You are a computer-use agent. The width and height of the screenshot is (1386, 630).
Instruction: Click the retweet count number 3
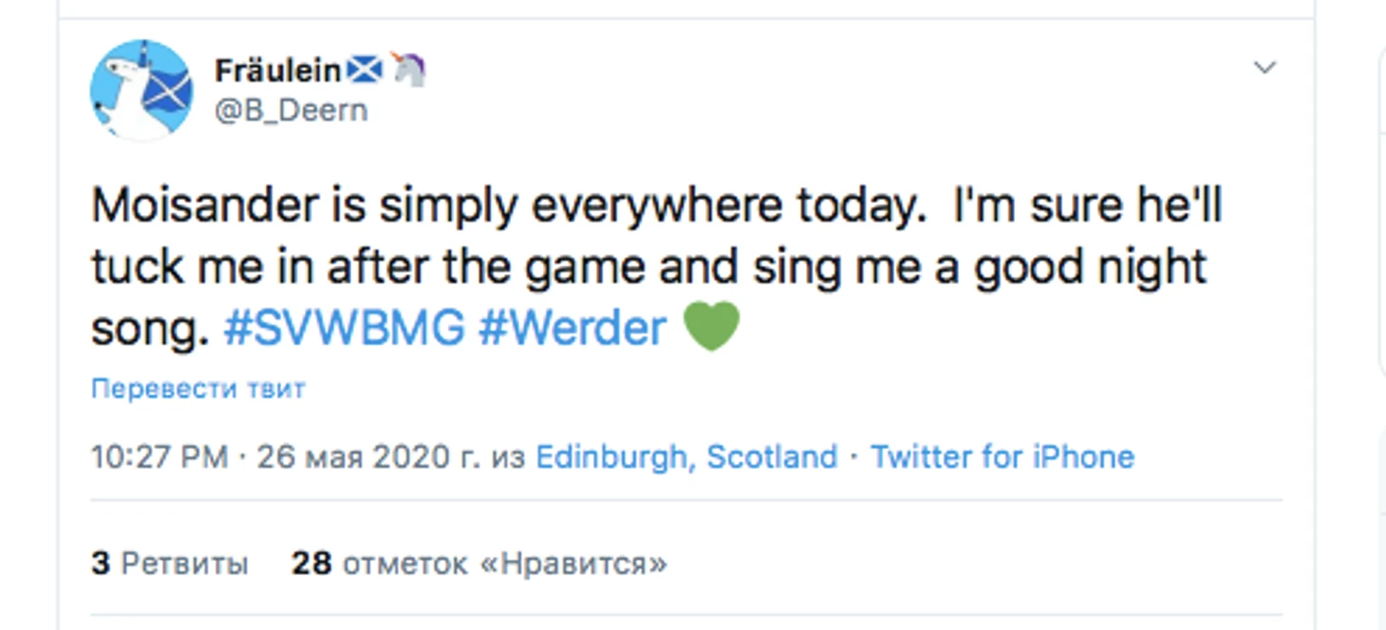(101, 565)
